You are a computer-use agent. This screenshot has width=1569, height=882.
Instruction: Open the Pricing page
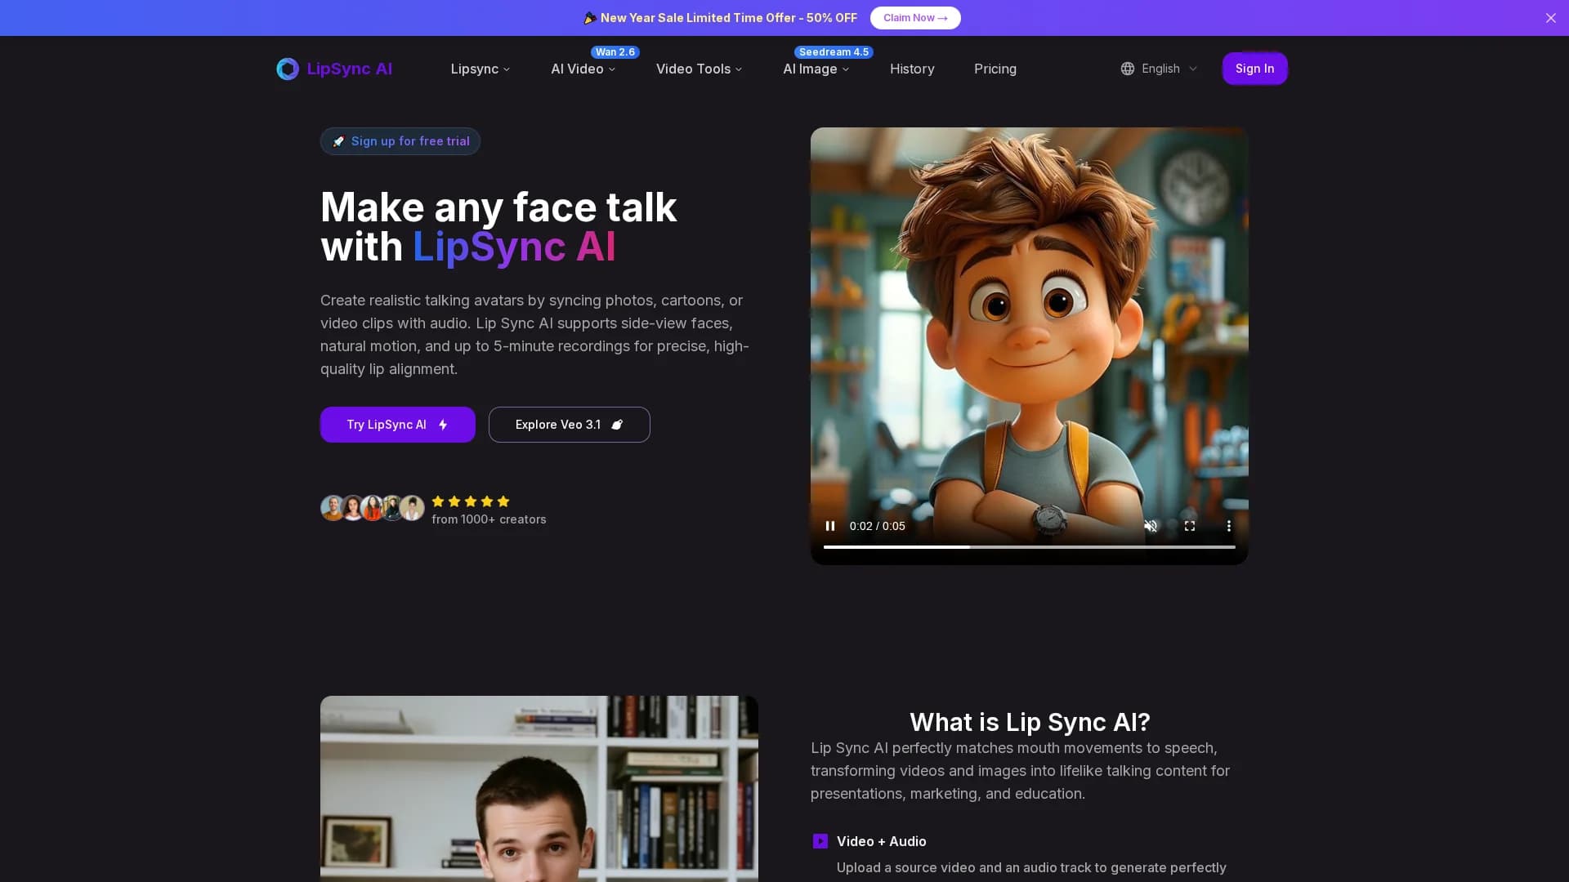[x=995, y=69]
